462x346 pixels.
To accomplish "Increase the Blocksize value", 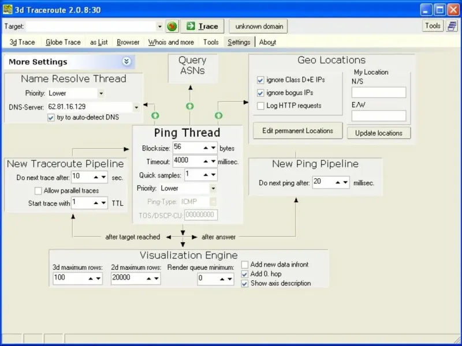I will (x=206, y=148).
